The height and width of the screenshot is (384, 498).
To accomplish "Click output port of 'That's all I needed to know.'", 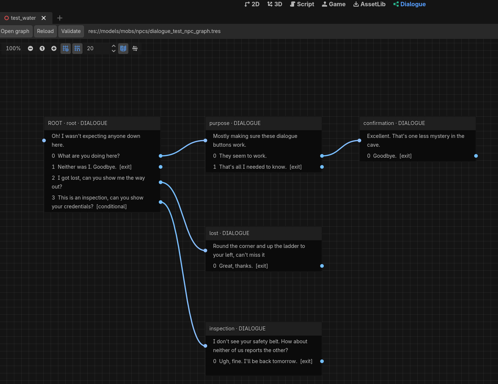I will click(322, 167).
